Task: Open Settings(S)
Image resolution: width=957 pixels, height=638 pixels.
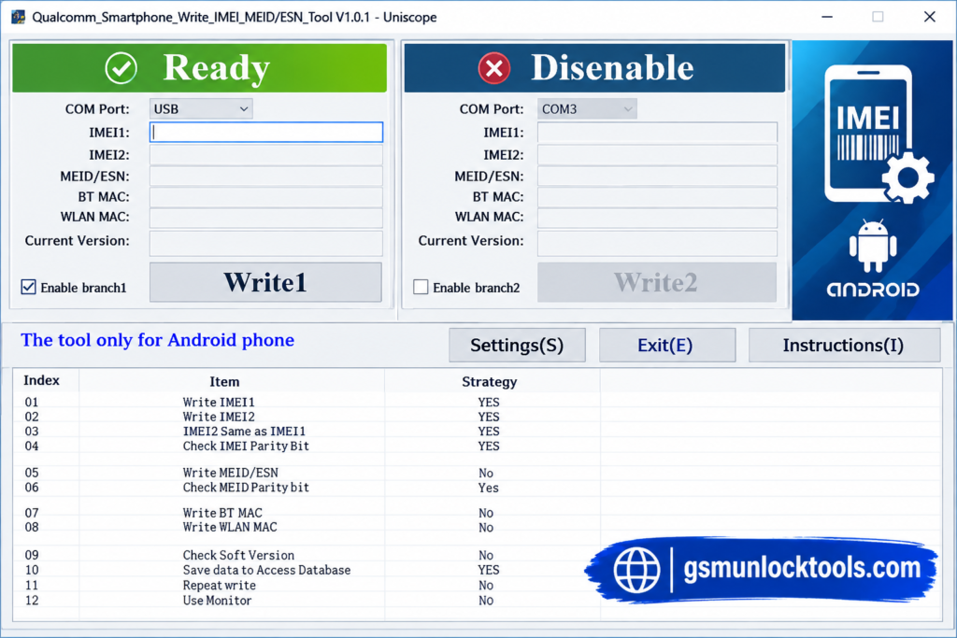Action: pyautogui.click(x=517, y=346)
